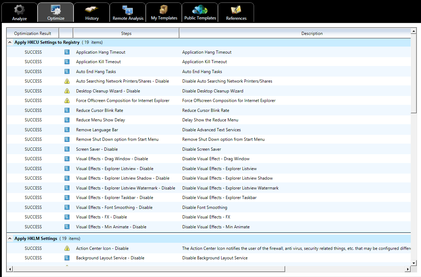Select the Application Kill Timeout step

point(98,62)
